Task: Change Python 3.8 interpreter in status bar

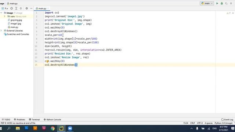Action: pos(224,123)
